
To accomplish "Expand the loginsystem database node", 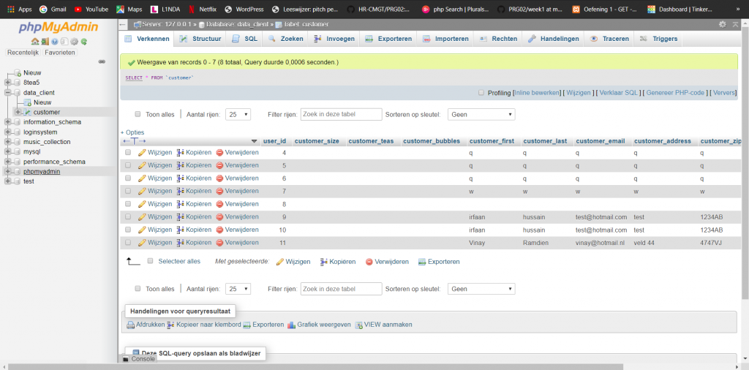I will pos(7,132).
